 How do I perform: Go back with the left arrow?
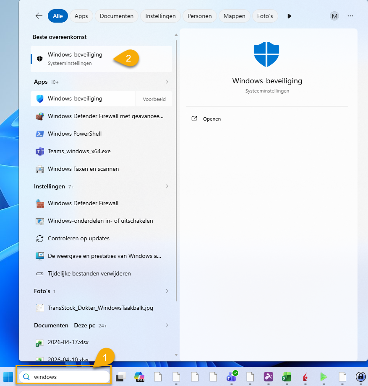click(39, 16)
